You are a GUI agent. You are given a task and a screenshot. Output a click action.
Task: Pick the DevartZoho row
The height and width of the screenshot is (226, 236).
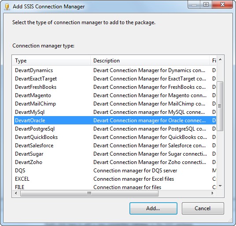coord(115,162)
